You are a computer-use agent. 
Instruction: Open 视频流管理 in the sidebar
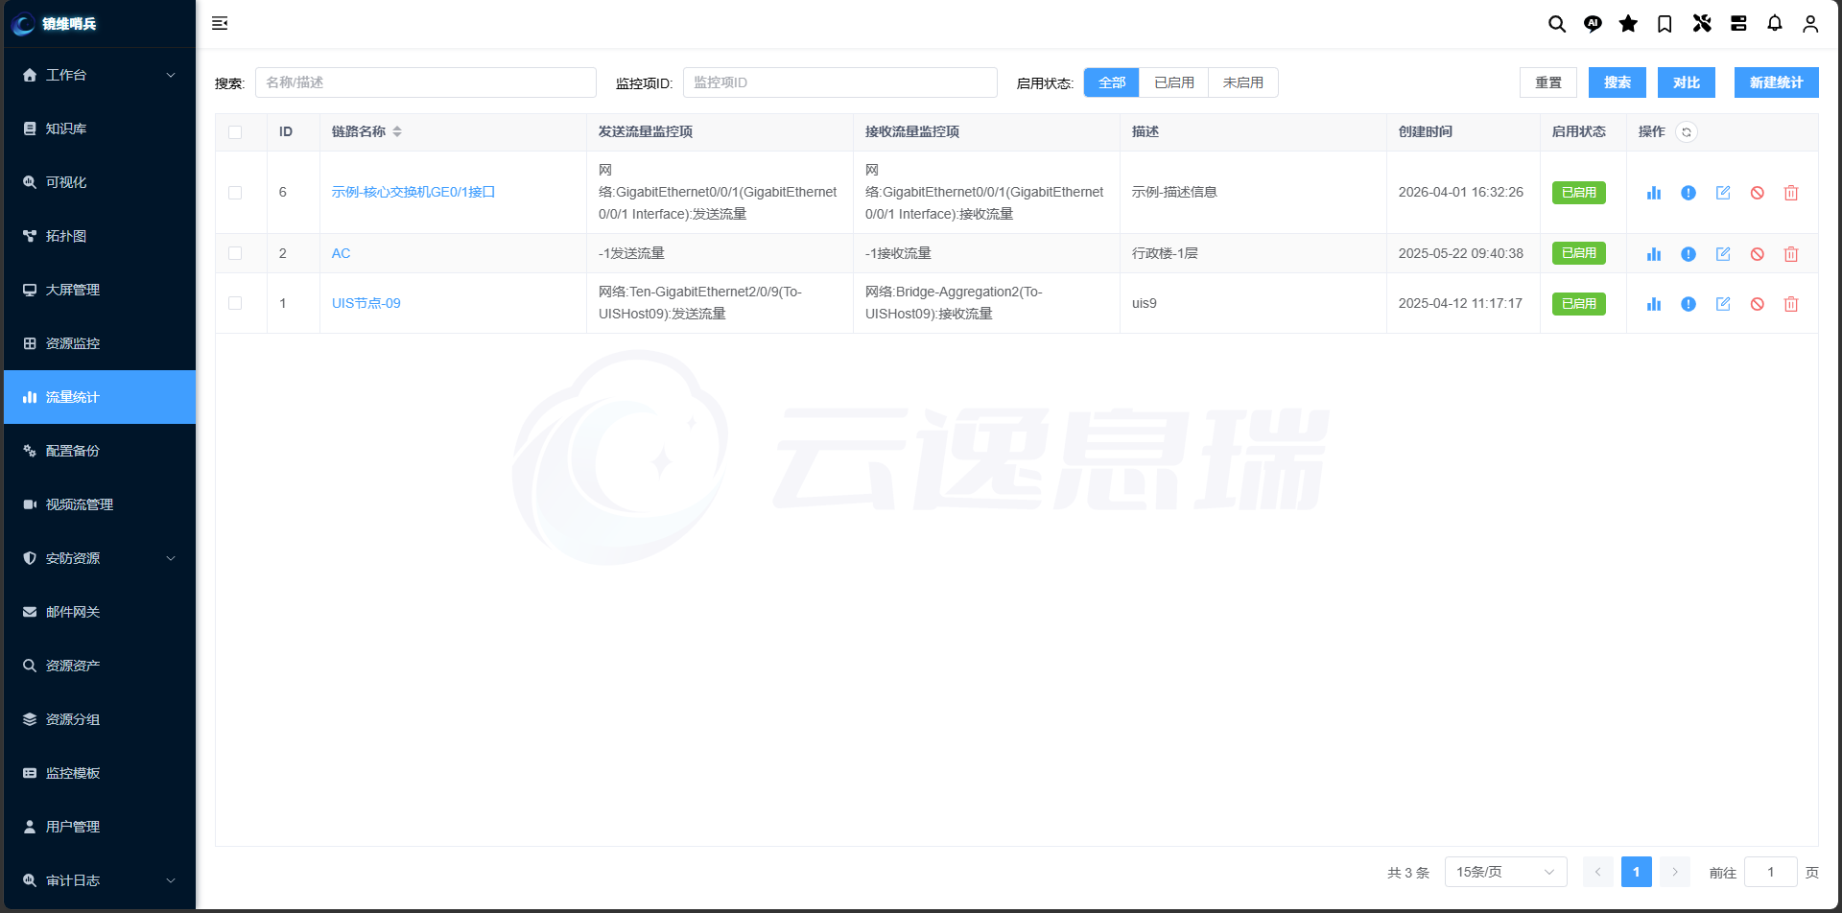[x=100, y=504]
